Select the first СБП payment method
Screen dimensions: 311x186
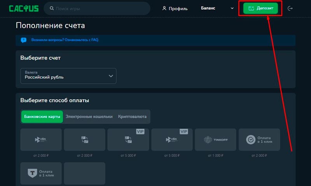click(41, 139)
